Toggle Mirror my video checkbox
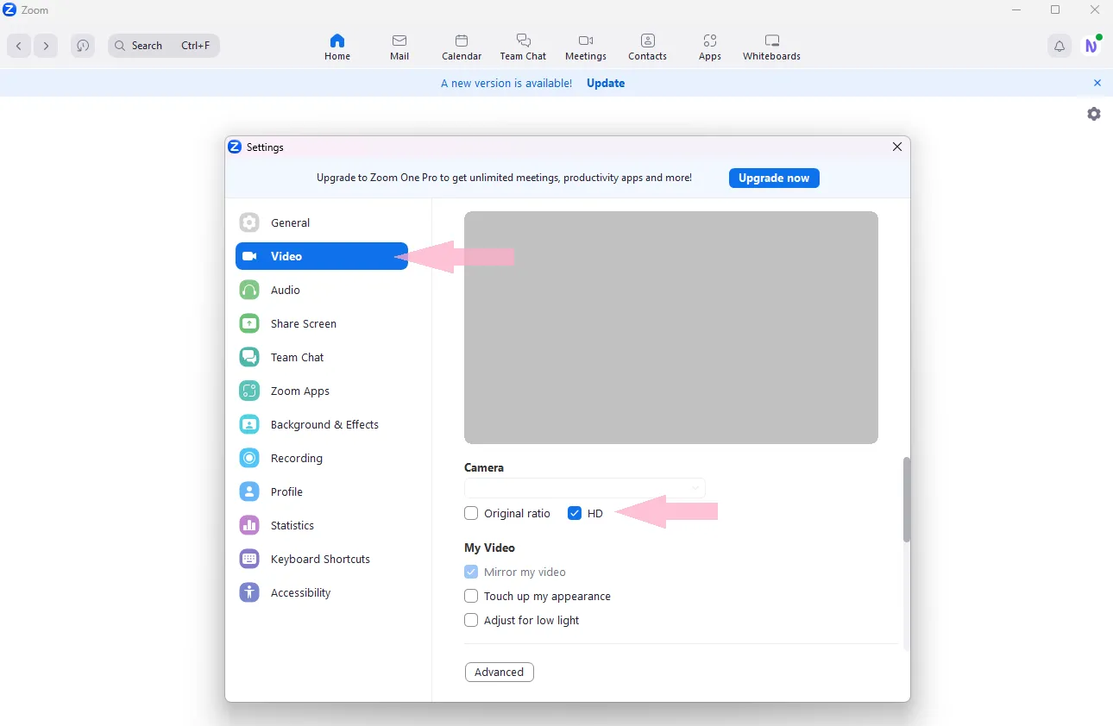This screenshot has width=1113, height=726. (x=471, y=572)
